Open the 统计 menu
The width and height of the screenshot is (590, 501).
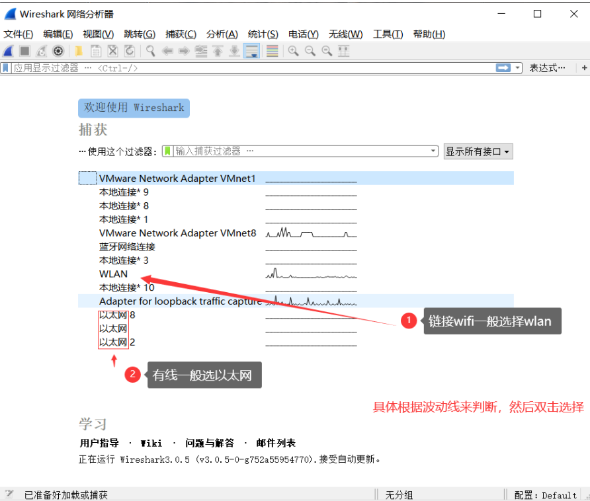[x=263, y=34]
